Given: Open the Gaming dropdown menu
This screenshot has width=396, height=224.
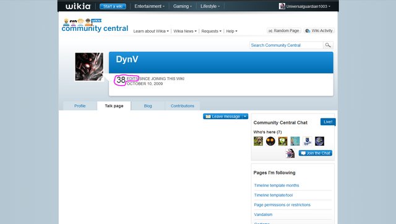Looking at the screenshot, I should [183, 6].
